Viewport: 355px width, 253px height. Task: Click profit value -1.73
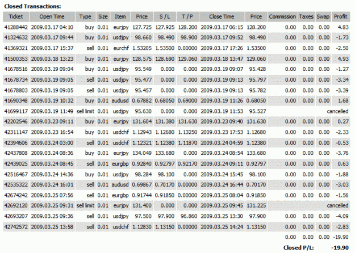coord(342,37)
